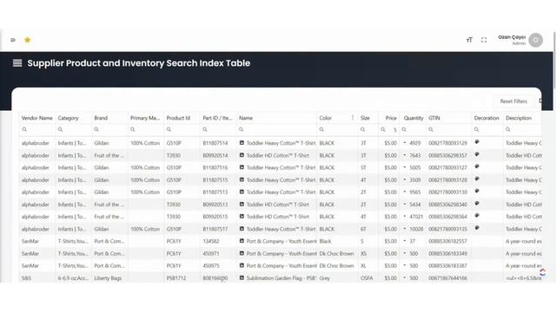Expand quantity arrow next to 10028

coord(405,229)
